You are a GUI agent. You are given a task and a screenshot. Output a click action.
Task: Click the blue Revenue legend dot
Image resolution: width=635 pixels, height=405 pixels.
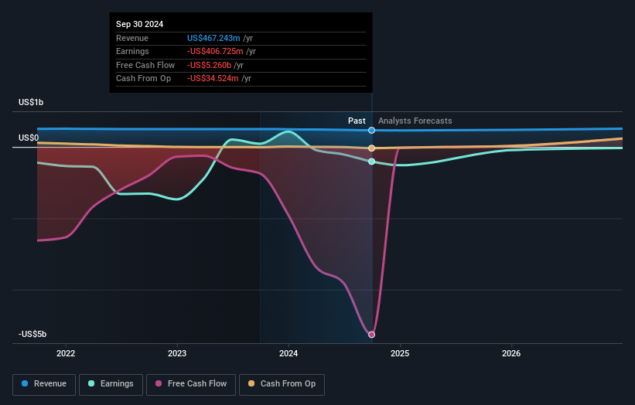click(25, 383)
